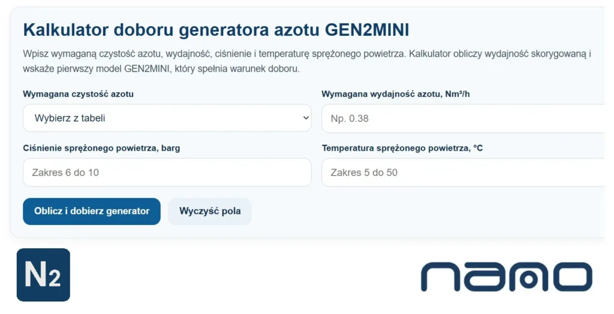Clear the form with "Wyczyść pola"

210,211
